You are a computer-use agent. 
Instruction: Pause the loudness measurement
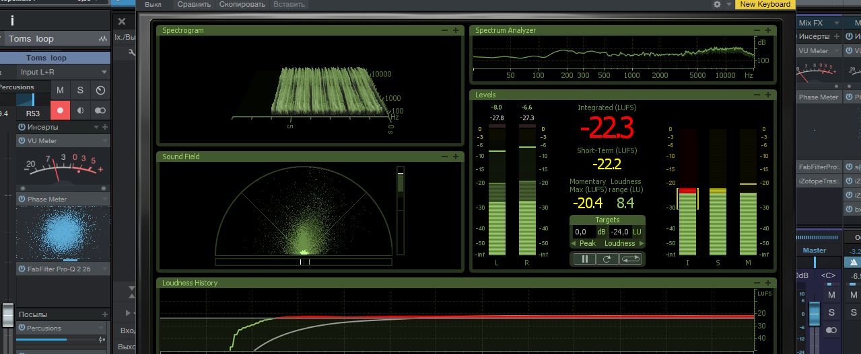[584, 259]
